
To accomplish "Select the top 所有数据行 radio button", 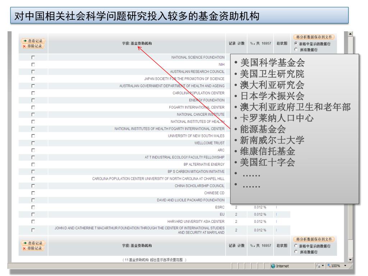I will click(296, 50).
